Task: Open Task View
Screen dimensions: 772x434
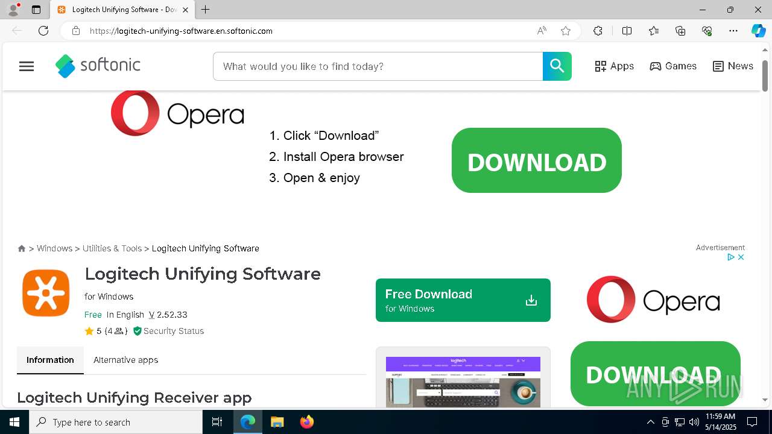Action: coord(217,422)
